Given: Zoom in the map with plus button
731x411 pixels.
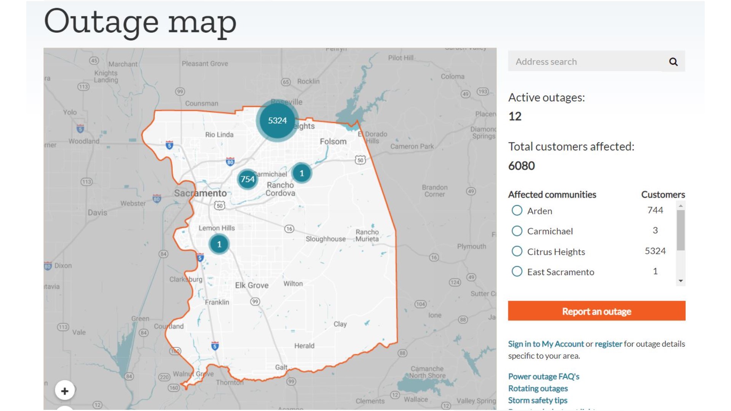Looking at the screenshot, I should (x=65, y=391).
